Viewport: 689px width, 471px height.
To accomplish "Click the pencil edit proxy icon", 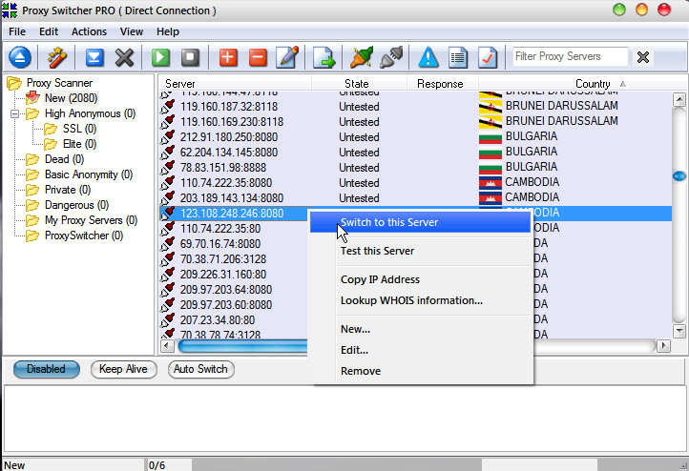I will (288, 57).
